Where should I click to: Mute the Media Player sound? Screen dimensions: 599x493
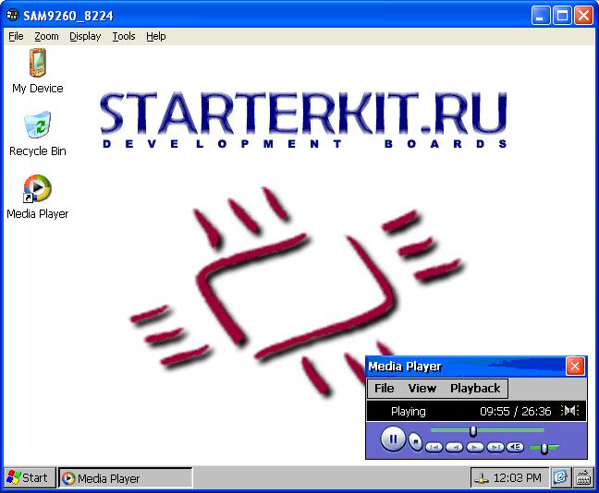[x=515, y=447]
